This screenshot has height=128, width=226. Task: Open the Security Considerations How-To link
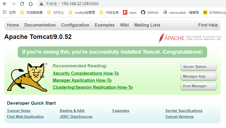pos(86,73)
